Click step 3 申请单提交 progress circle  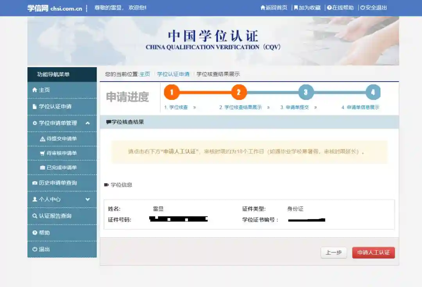pos(306,92)
